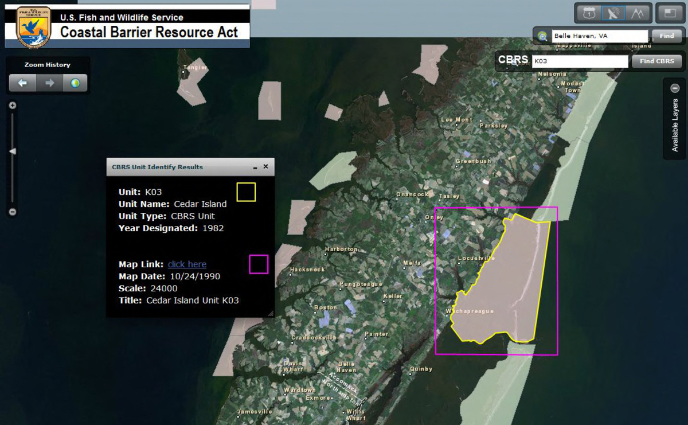Select the topographic basemap icon
The image size is (688, 425).
(x=637, y=12)
